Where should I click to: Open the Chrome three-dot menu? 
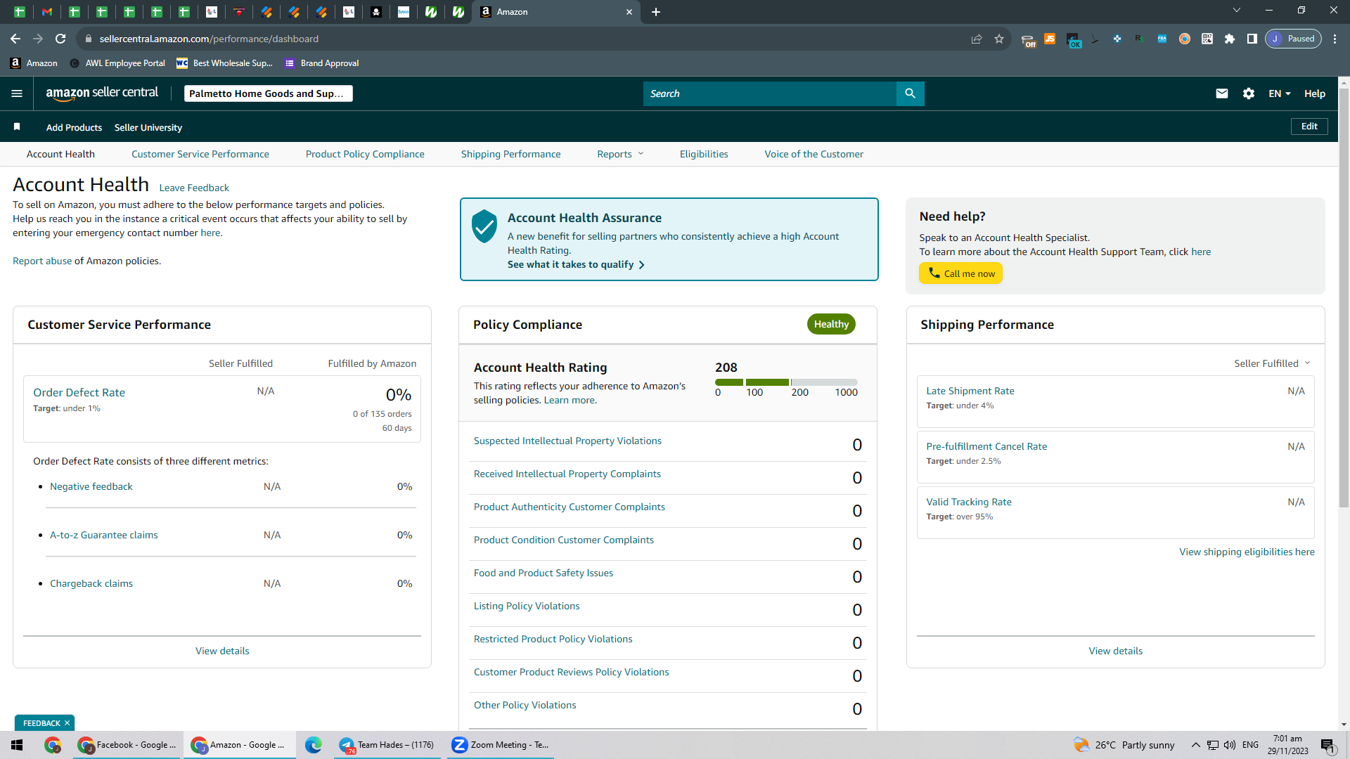point(1335,39)
